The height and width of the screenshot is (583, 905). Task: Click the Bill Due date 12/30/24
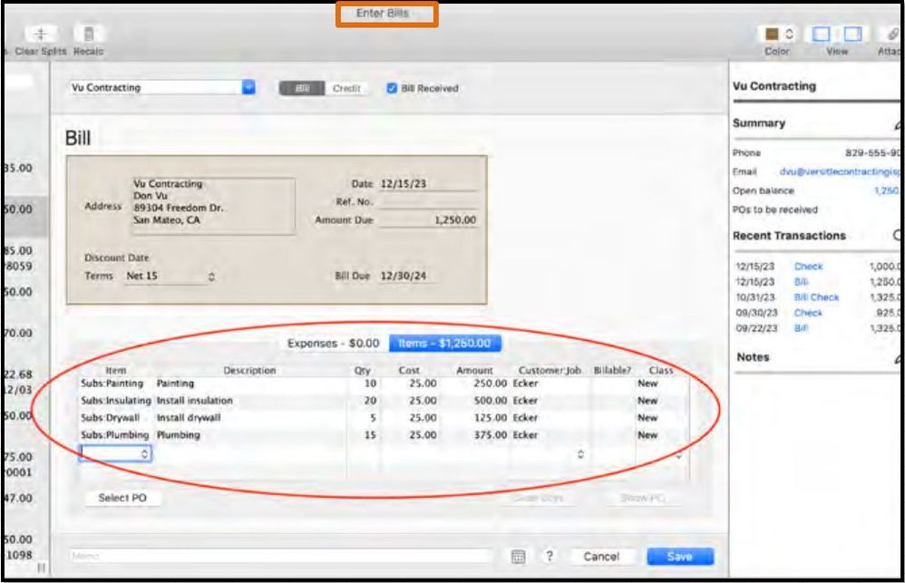pyautogui.click(x=407, y=276)
